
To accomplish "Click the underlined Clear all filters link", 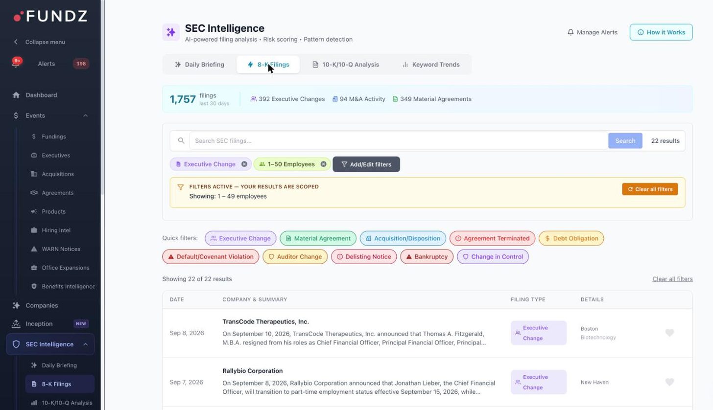I will coord(672,279).
